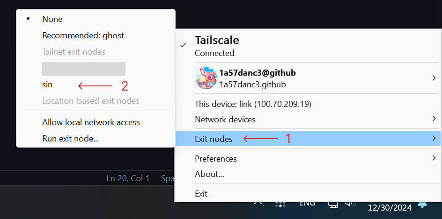
Task: Click the ENG language indicator
Action: click(x=307, y=204)
